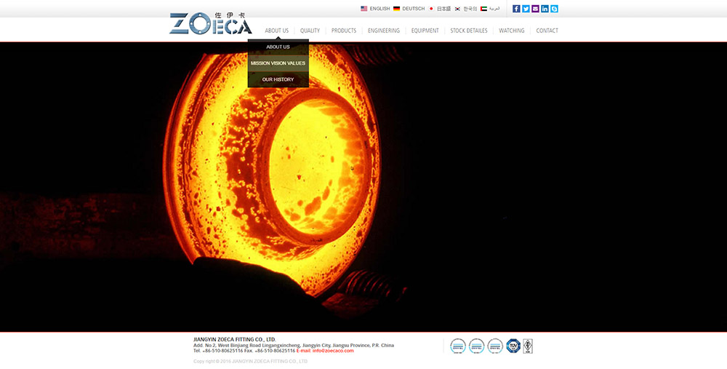Click the blue TÜV certification badge
727x369 pixels.
[513, 346]
